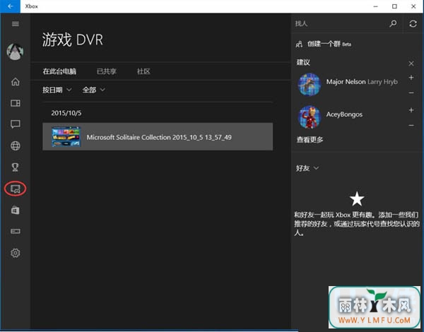Maximize the Xbox window
This screenshot has height=332, width=424.
click(x=394, y=6)
